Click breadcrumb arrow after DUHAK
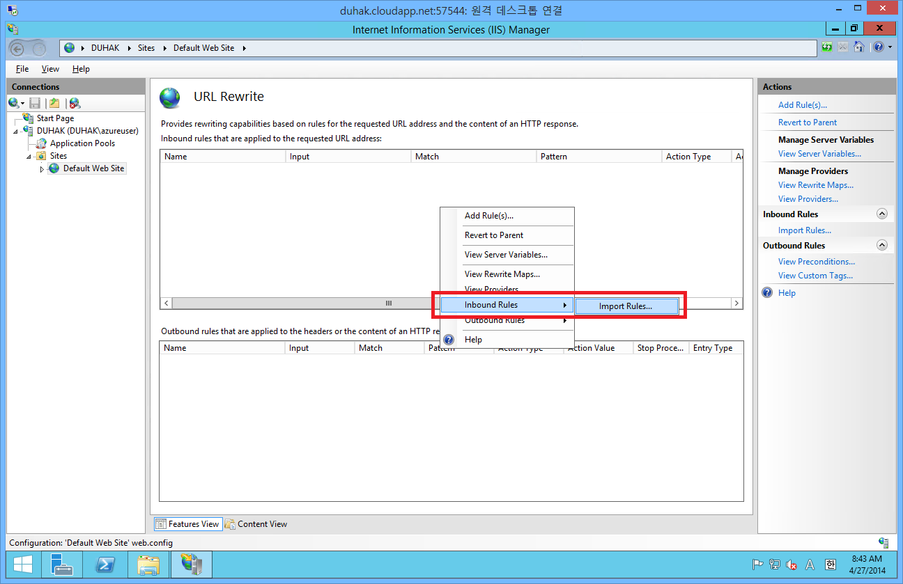 [130, 48]
